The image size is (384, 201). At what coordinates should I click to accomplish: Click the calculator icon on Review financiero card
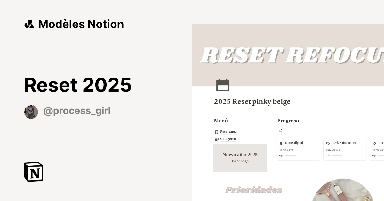328,143
